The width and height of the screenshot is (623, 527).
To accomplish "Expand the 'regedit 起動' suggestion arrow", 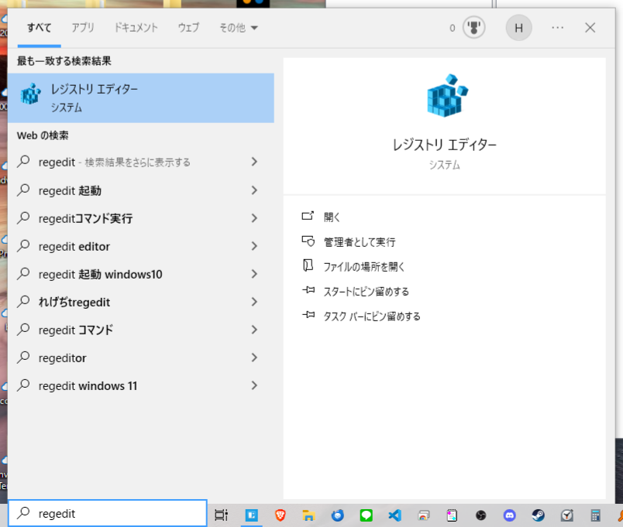I will pyautogui.click(x=254, y=190).
